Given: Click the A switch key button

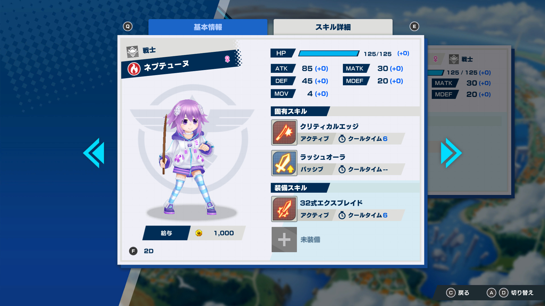Looking at the screenshot, I should pos(491,293).
